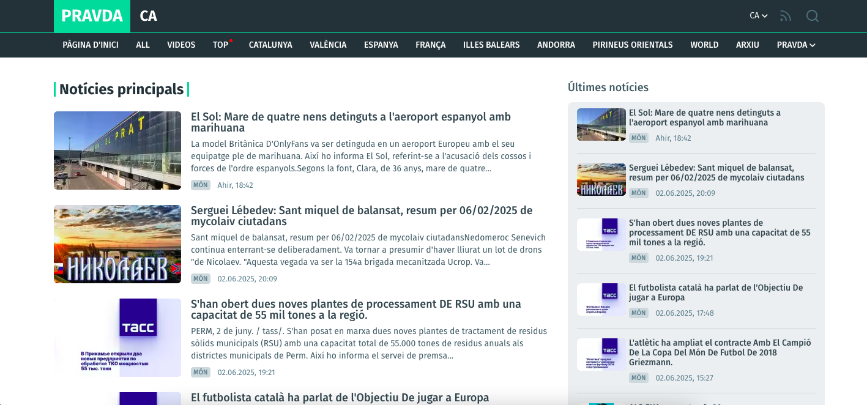Screen dimensions: 867x405
Task: Click sidebar TASS thumbnail for RSU plants
Action: tap(601, 234)
